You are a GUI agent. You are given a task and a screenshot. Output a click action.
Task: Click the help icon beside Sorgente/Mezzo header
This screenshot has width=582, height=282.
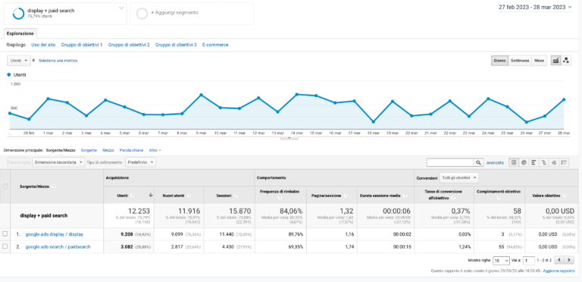[x=54, y=186]
